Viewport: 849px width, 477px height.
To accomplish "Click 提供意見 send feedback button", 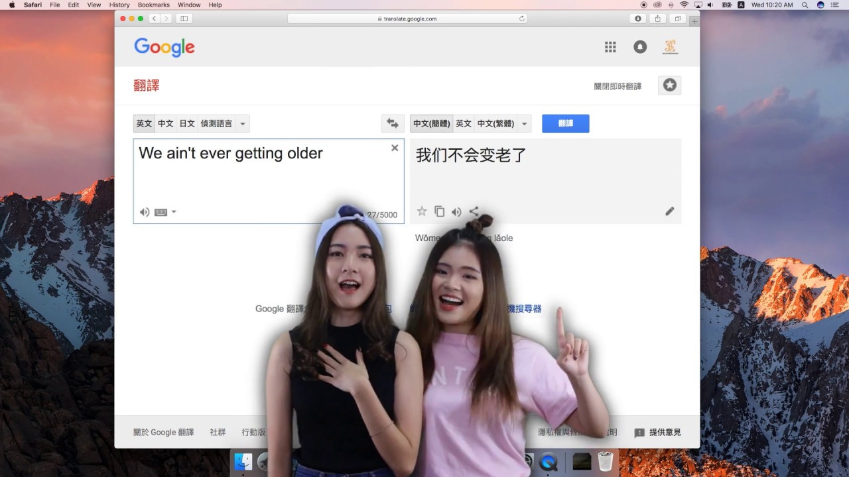I will coord(658,432).
